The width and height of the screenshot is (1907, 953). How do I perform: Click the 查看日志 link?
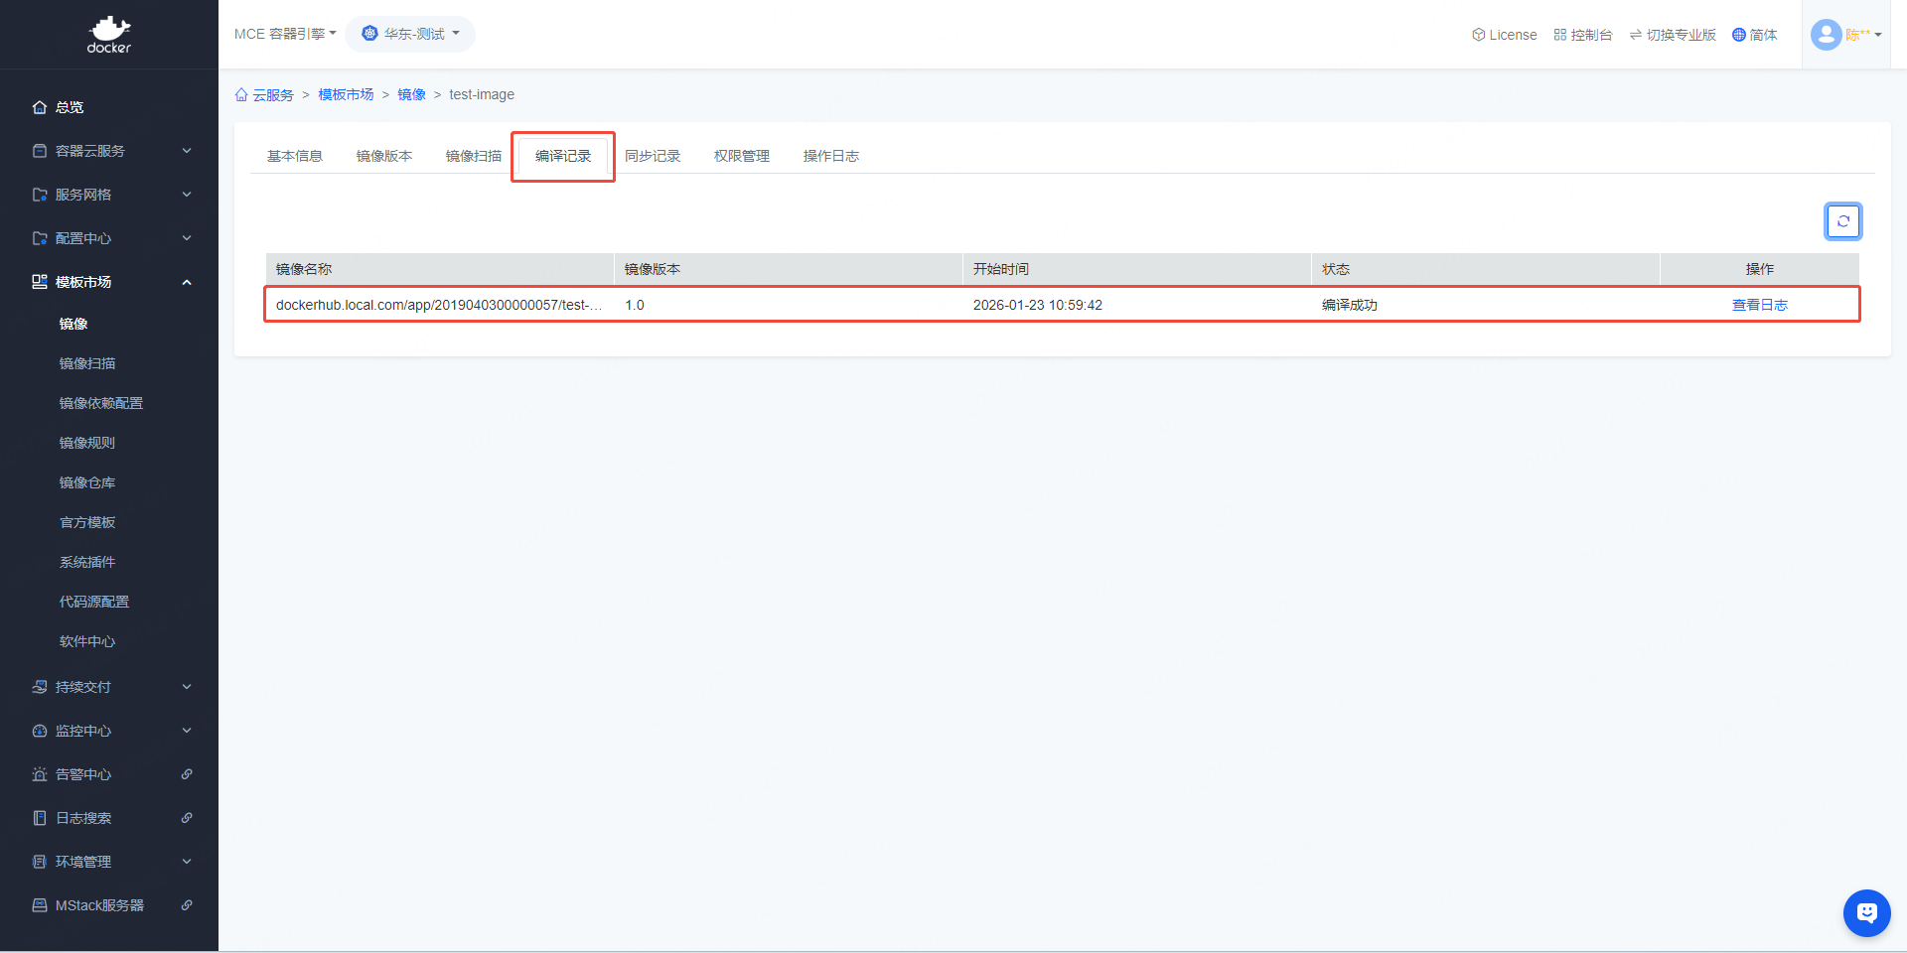[1759, 305]
